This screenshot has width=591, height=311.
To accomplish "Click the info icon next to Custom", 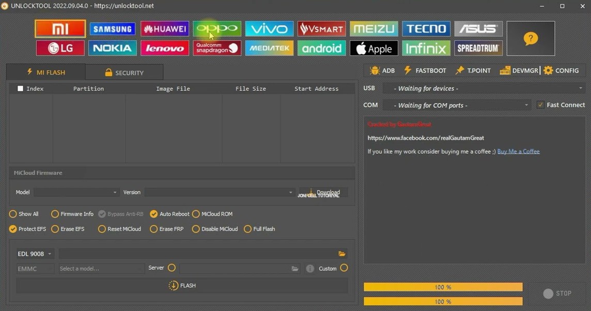I will pos(310,269).
